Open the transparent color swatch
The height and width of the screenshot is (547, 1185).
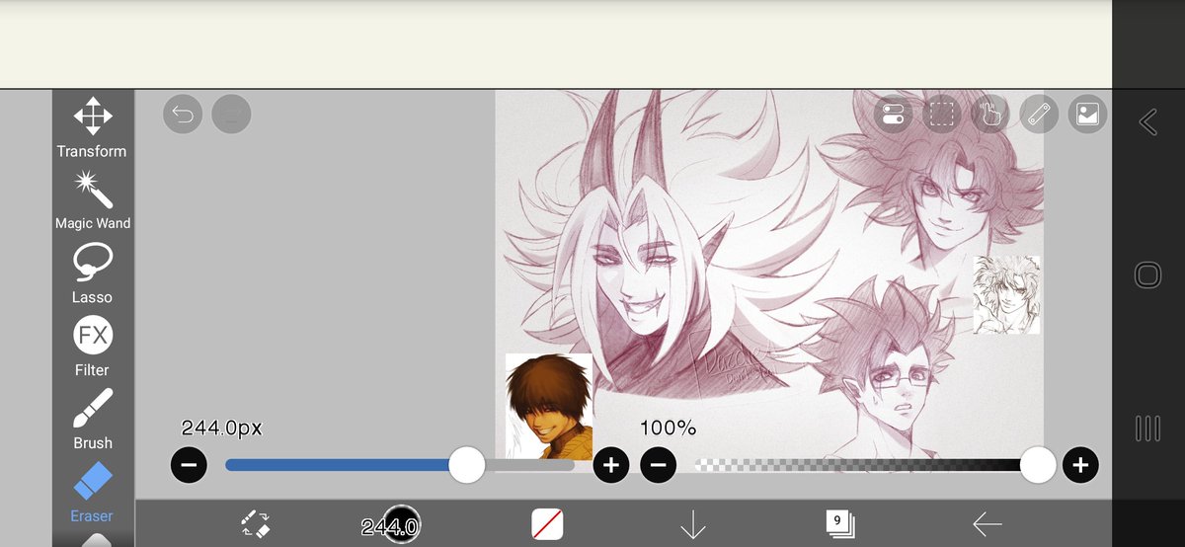(546, 523)
